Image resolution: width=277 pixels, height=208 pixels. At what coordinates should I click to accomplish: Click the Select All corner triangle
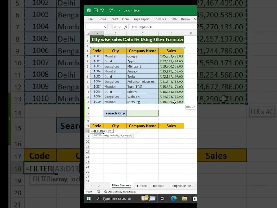[88, 33]
